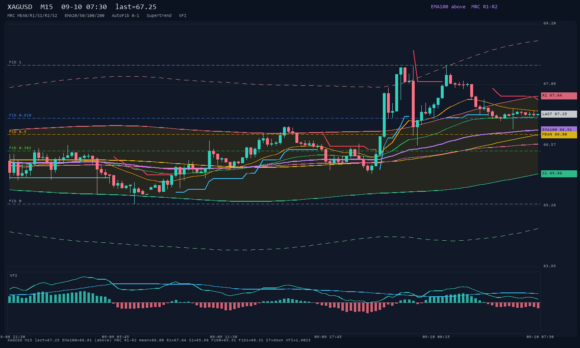Click the EMA20/50/100/200 legend entry
Screen dimensions: 580x348
click(x=85, y=16)
